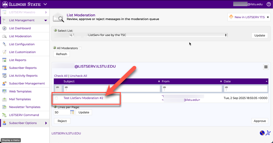
Task: Click the Lines per Page input field
Action: pos(62,112)
